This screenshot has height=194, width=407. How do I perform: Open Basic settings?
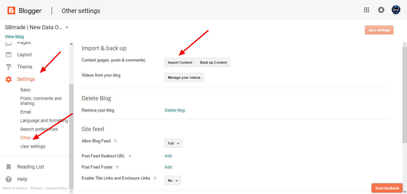(x=25, y=90)
